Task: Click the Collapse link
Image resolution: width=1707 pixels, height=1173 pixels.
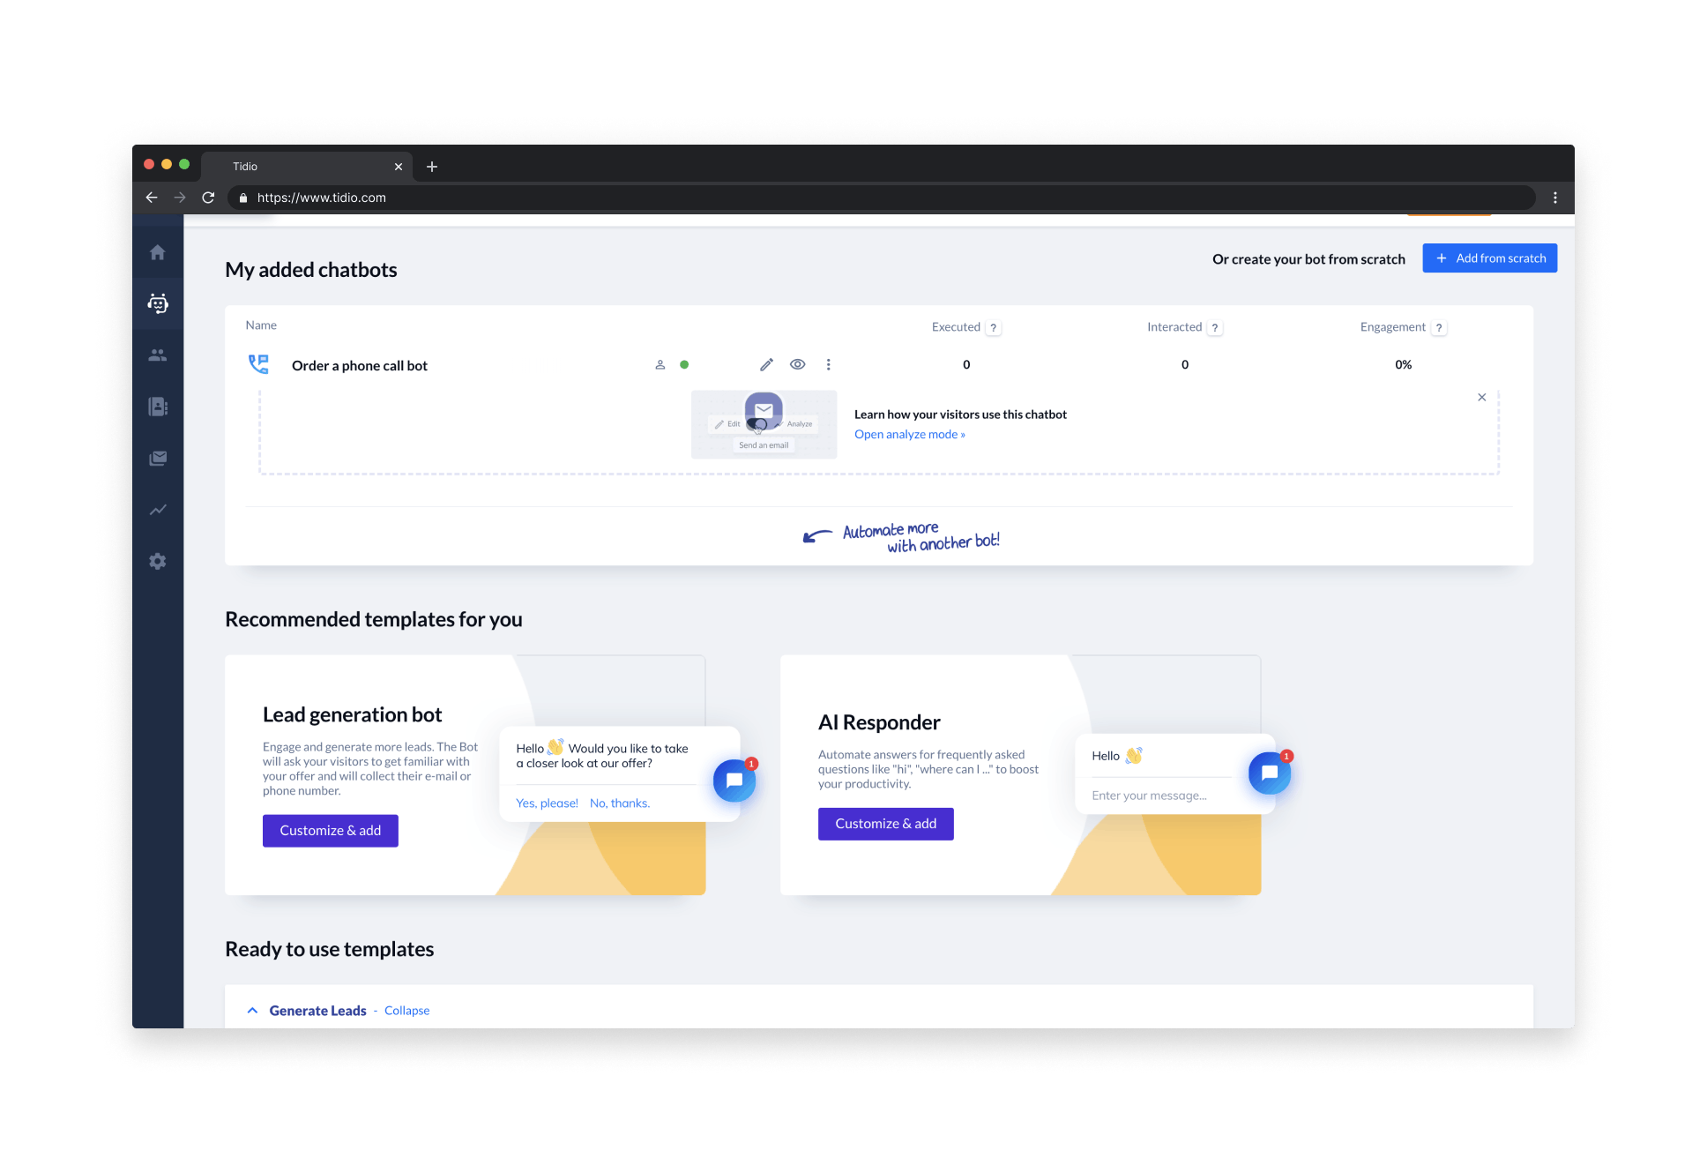Action: point(406,1011)
